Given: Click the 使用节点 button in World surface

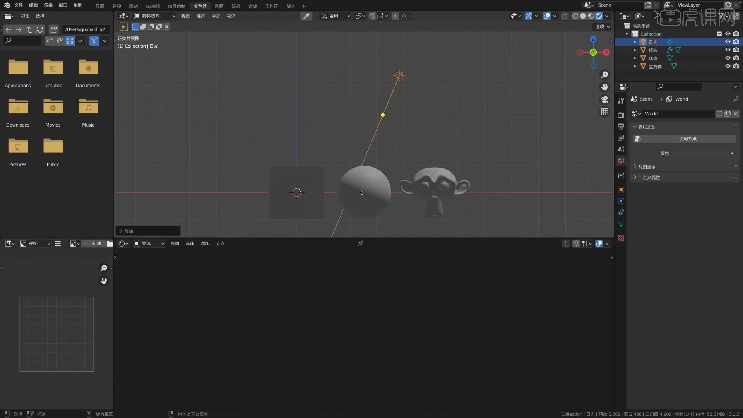Looking at the screenshot, I should [688, 139].
